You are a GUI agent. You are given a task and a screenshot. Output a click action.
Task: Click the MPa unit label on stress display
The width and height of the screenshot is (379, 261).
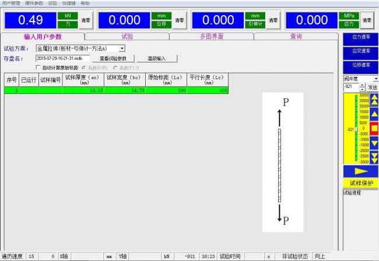click(x=349, y=16)
